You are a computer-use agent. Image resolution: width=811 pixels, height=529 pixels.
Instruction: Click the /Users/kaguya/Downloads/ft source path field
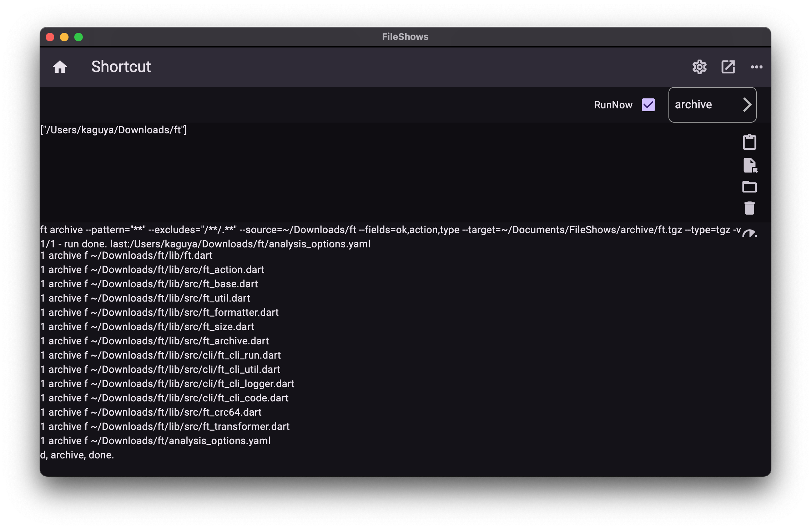click(x=114, y=130)
